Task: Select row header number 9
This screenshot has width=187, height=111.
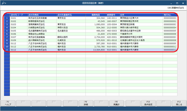Action: point(7,44)
